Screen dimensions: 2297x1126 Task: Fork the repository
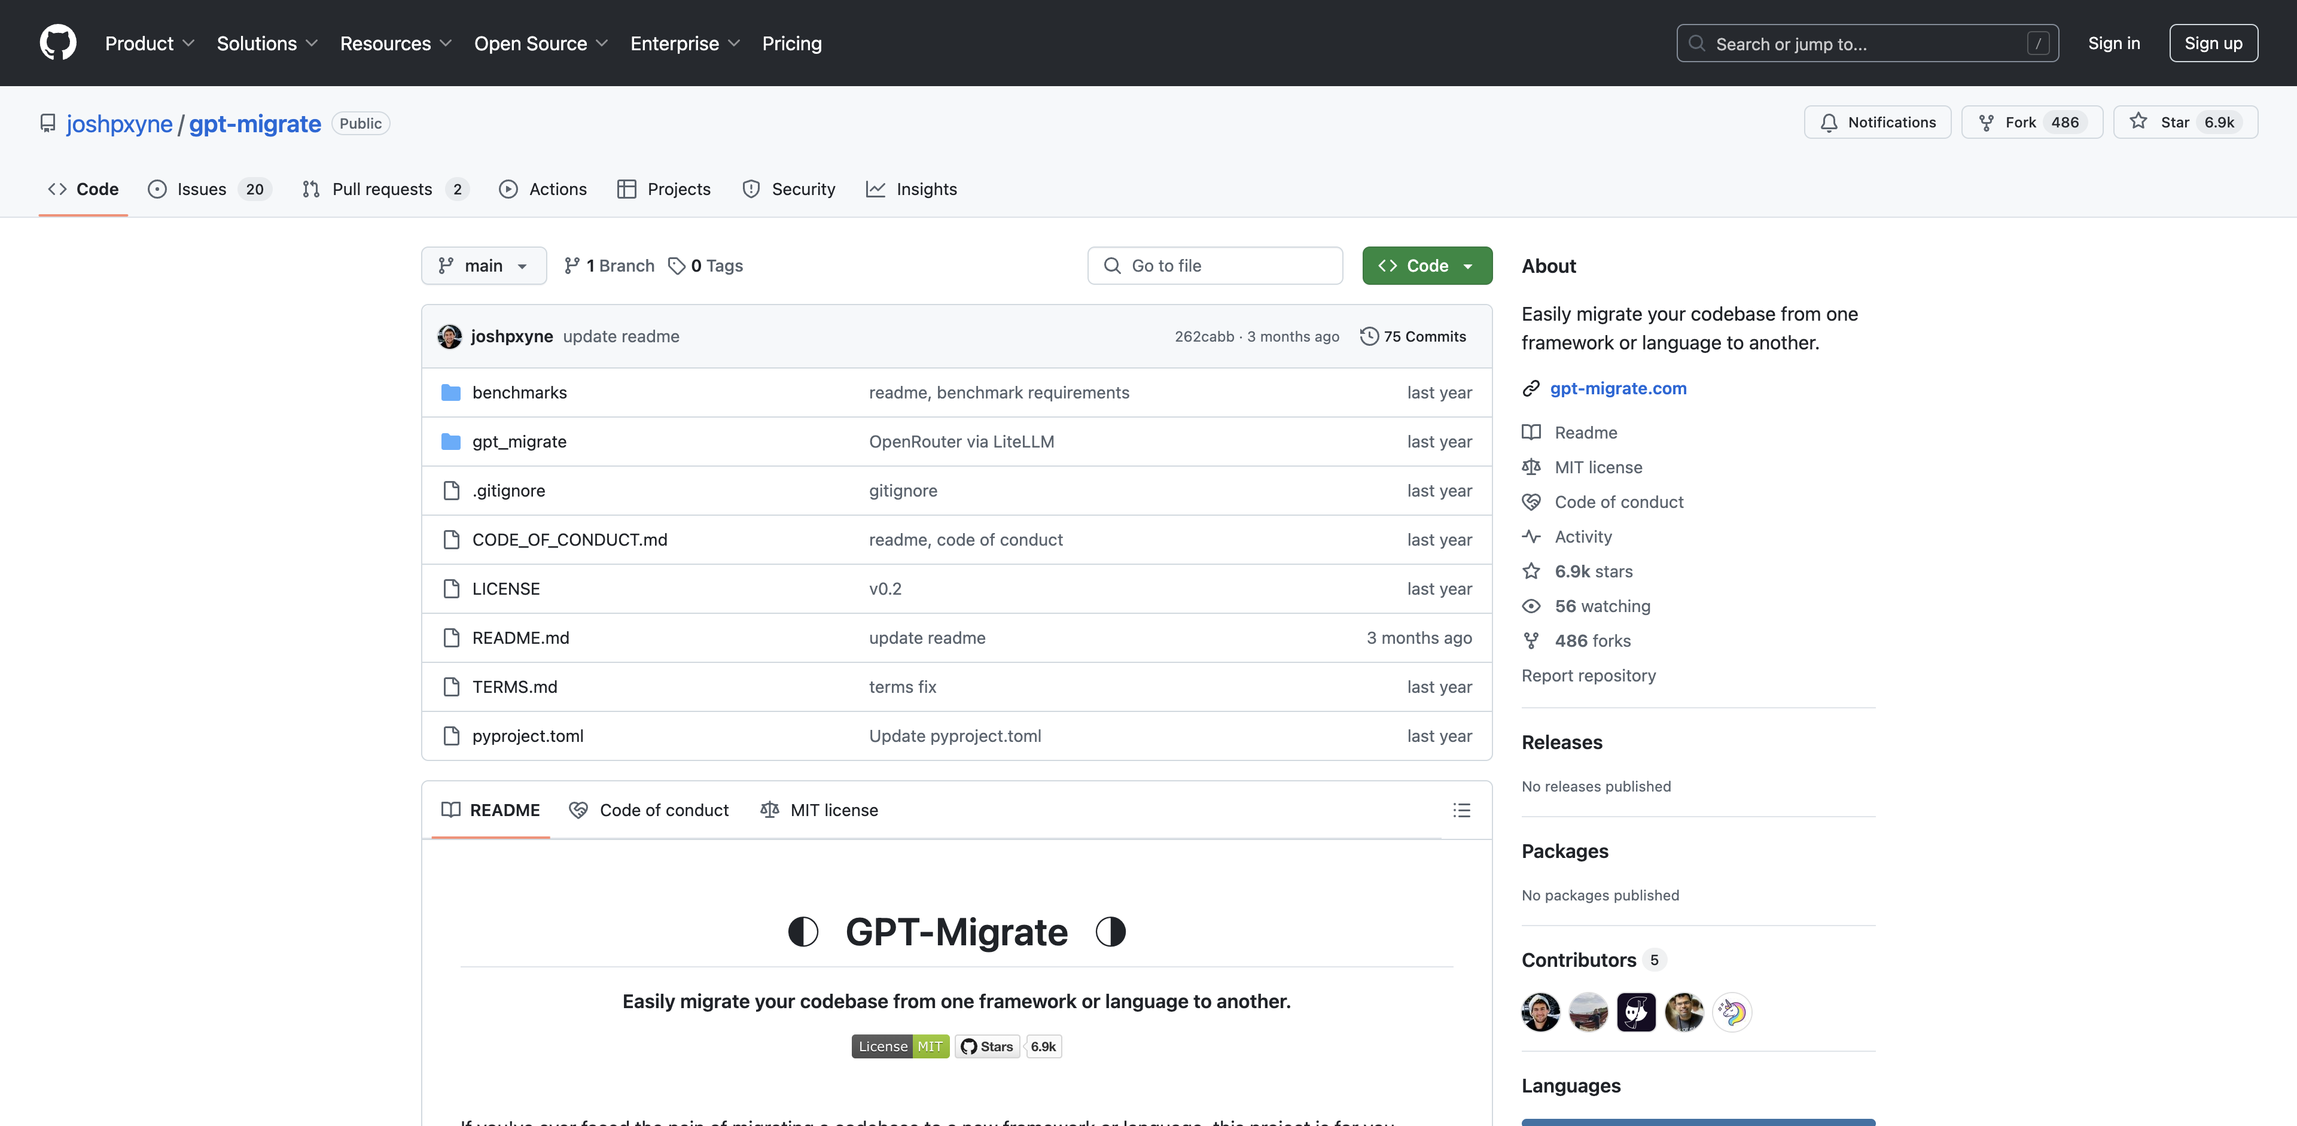pos(2031,122)
